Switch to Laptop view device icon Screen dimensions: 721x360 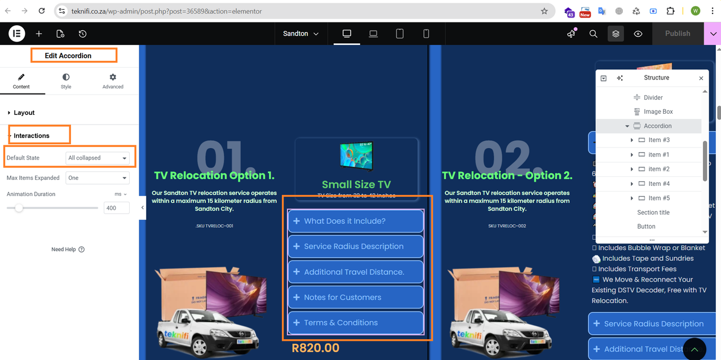[x=373, y=34]
